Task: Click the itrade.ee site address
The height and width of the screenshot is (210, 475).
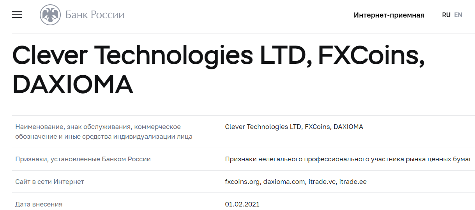Action: [353, 182]
